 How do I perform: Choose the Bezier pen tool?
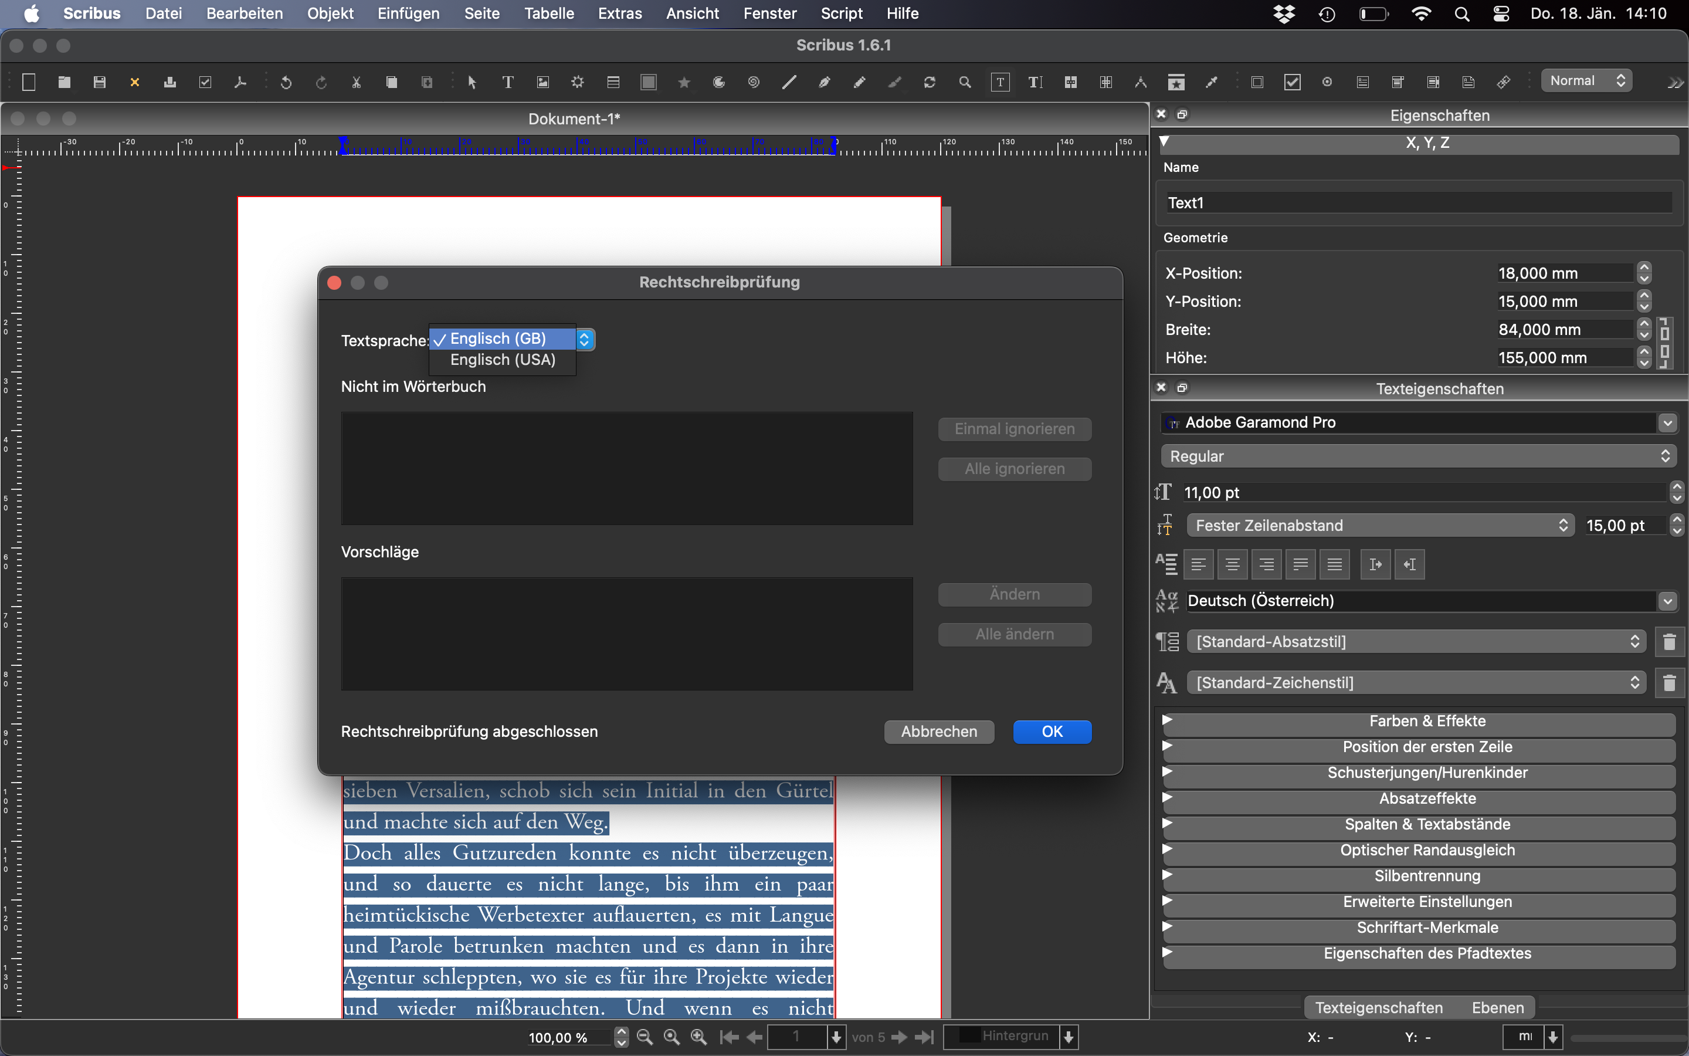824,82
